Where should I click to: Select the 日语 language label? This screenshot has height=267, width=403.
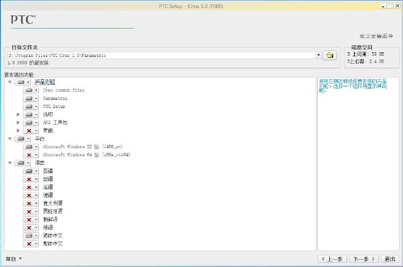pos(48,179)
